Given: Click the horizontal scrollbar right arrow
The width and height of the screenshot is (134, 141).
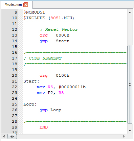Looking at the screenshot, I should pyautogui.click(x=124, y=137).
